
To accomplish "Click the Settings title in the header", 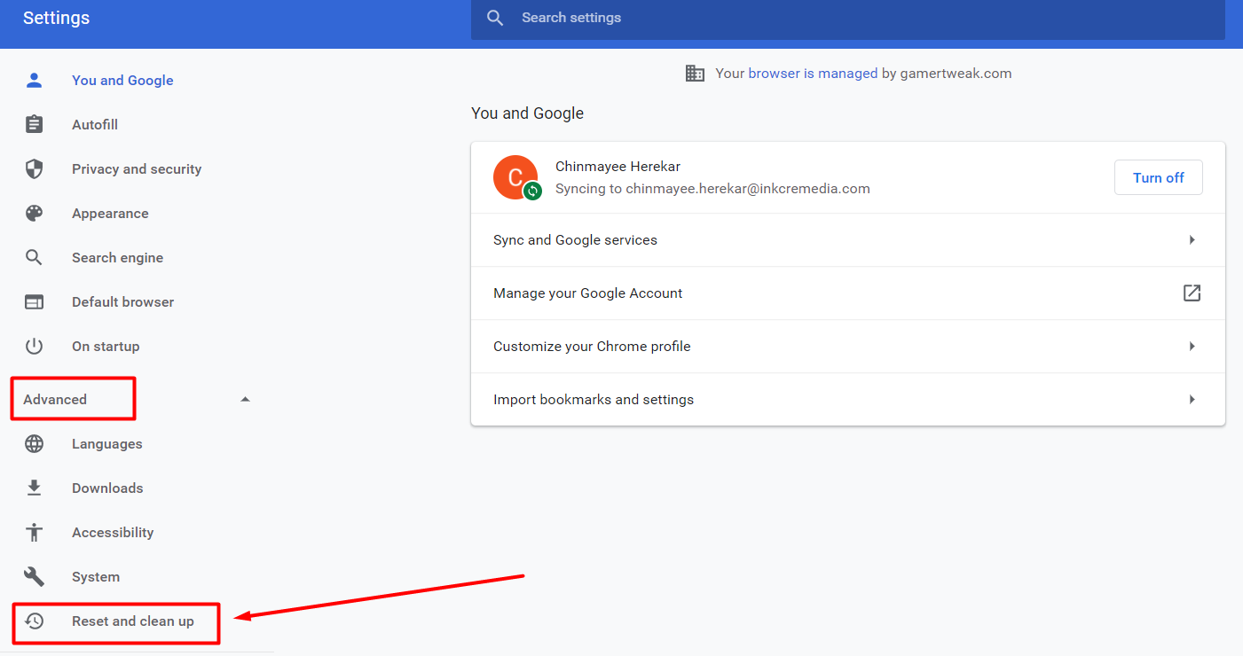I will [x=56, y=18].
